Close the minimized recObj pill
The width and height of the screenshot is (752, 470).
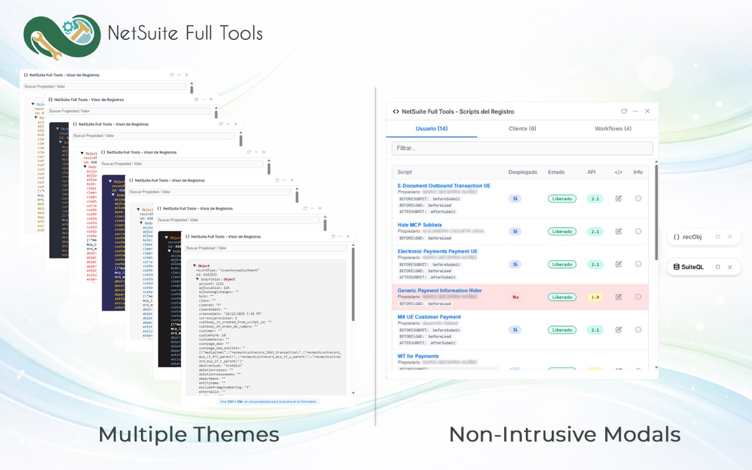pos(730,237)
